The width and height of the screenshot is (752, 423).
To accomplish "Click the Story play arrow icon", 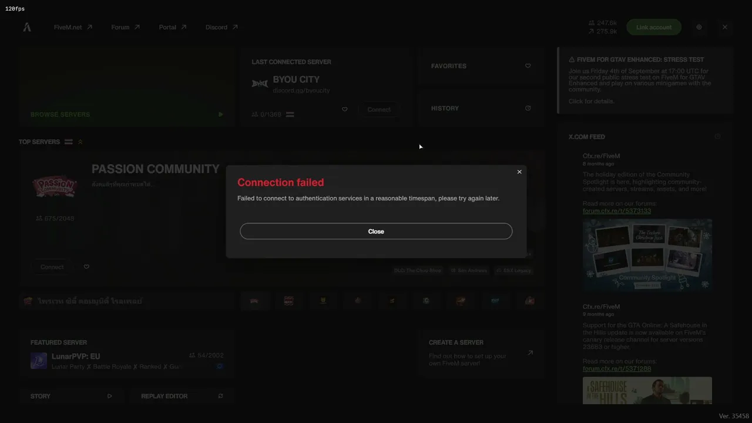I will (x=109, y=396).
